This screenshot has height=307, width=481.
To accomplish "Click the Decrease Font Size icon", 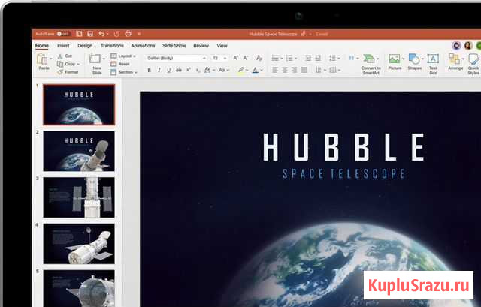I will (246, 58).
